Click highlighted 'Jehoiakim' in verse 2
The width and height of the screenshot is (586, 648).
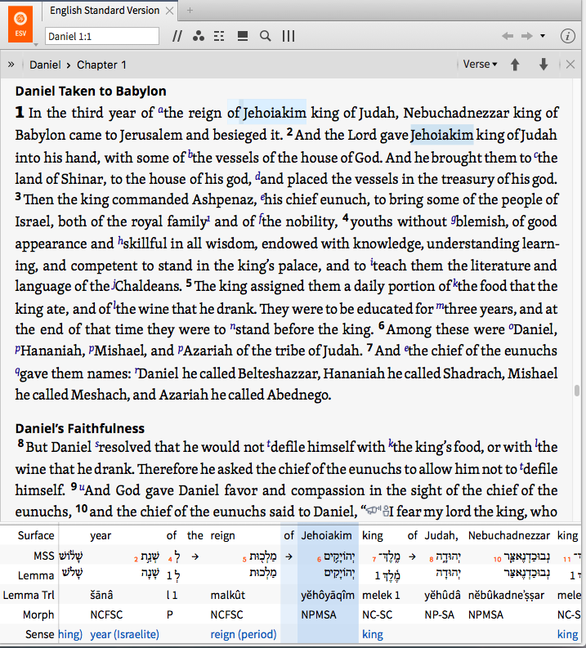coord(442,135)
